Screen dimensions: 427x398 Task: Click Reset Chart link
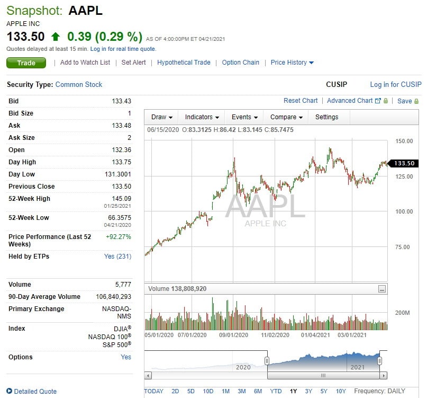pos(301,101)
